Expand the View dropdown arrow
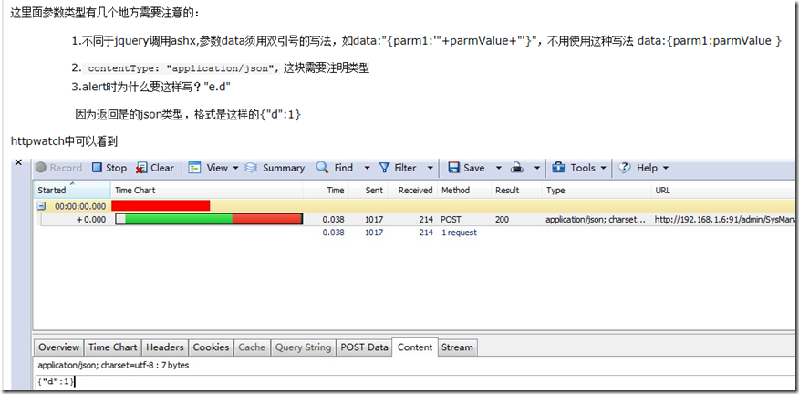Screen dimensions: 799x394 pos(235,168)
